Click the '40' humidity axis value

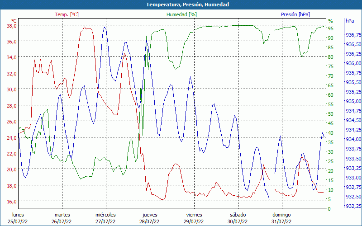pos(331,133)
